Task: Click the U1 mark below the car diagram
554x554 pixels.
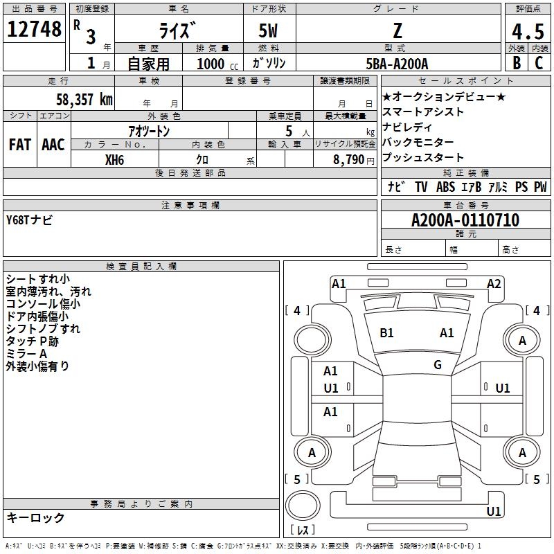Action: 493,512
